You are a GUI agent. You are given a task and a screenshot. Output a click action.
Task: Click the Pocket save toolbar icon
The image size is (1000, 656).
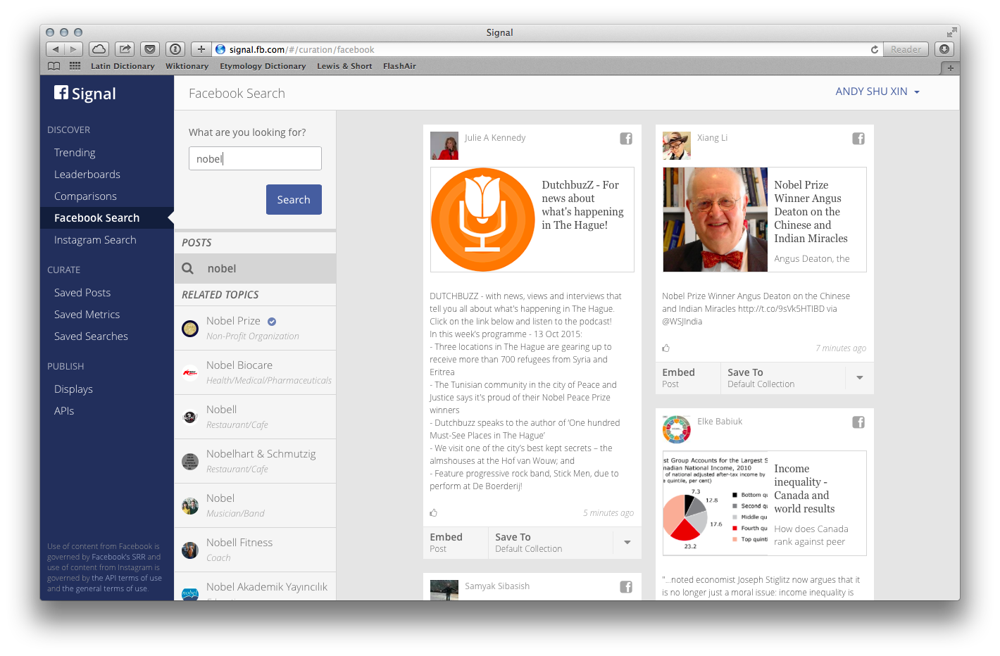[x=150, y=49]
